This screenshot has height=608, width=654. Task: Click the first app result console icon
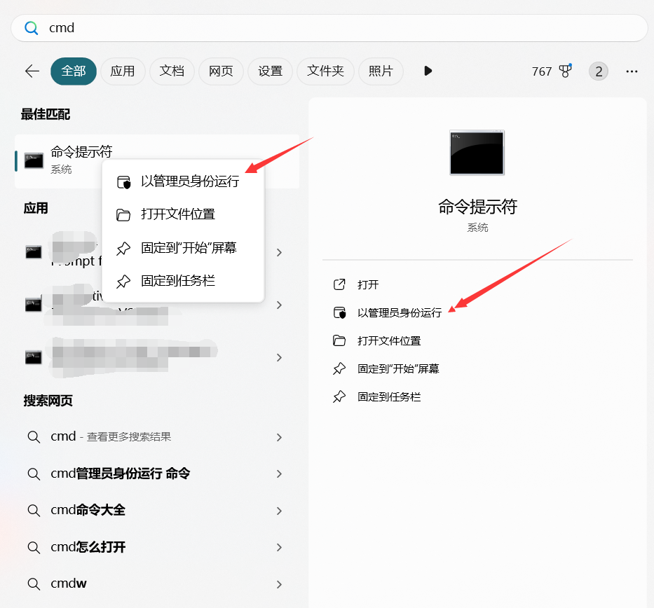pyautogui.click(x=34, y=252)
